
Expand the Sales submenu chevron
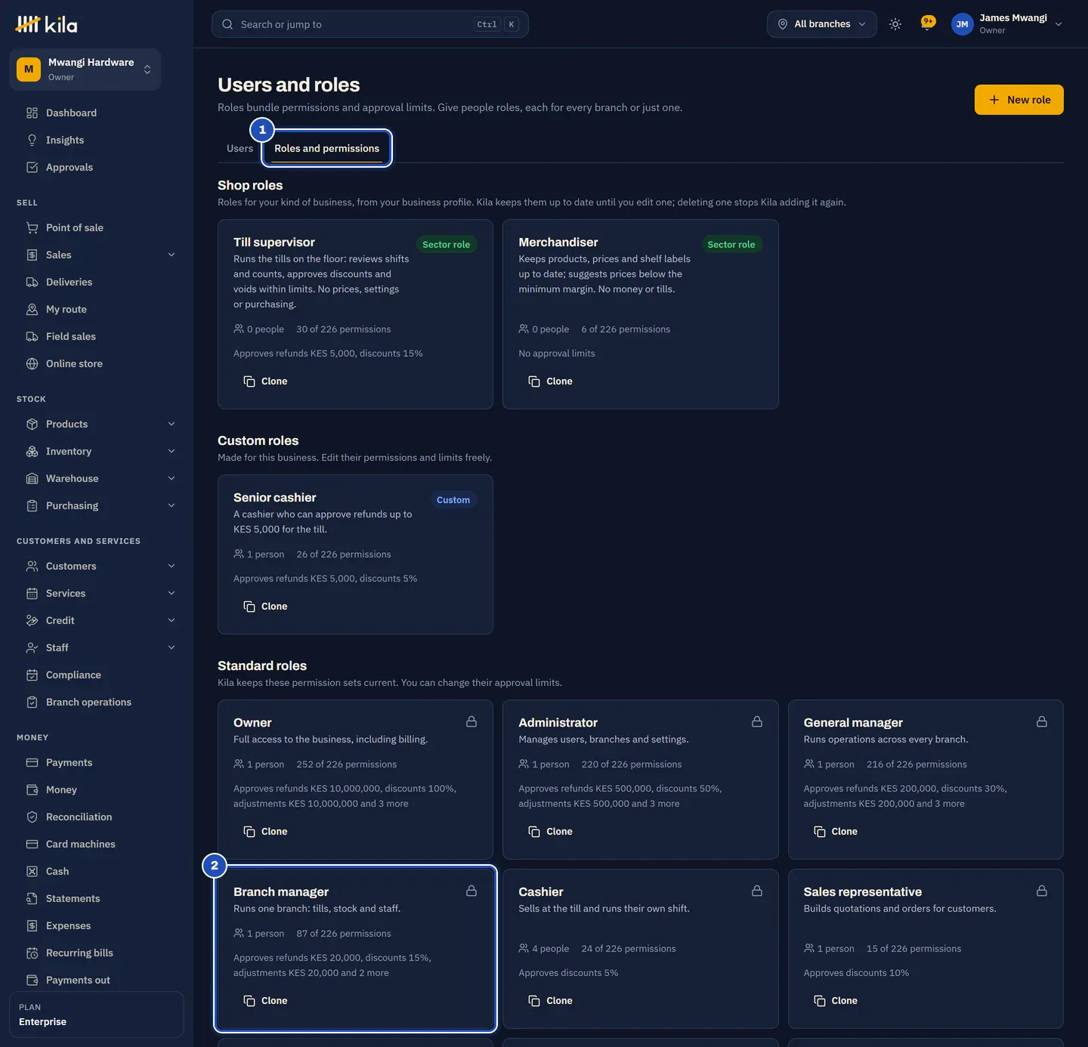tap(172, 255)
